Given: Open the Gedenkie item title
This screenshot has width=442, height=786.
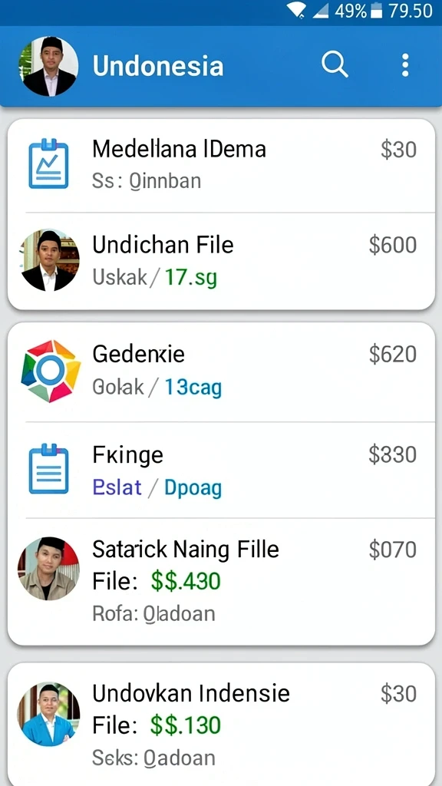Looking at the screenshot, I should (139, 354).
